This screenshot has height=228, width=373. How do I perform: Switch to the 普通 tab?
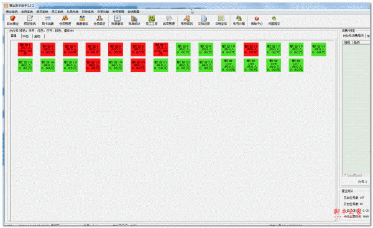click(x=14, y=36)
